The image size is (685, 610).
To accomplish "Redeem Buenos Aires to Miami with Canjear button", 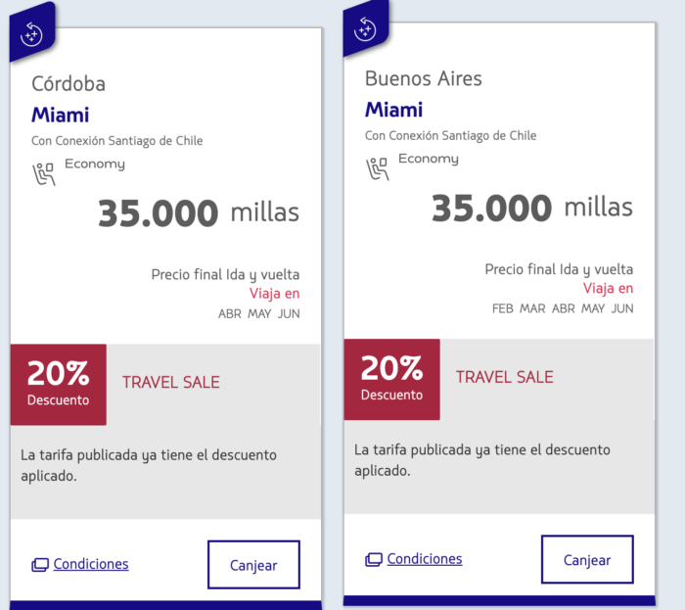I will pyautogui.click(x=587, y=560).
